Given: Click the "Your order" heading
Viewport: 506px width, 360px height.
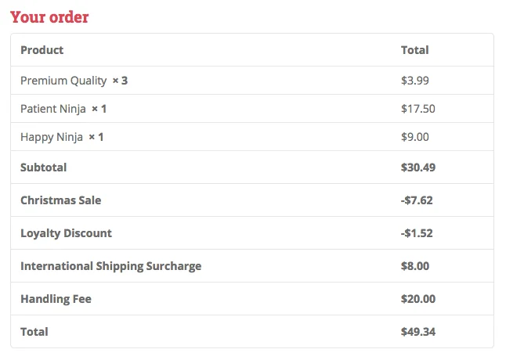Looking at the screenshot, I should pos(49,17).
